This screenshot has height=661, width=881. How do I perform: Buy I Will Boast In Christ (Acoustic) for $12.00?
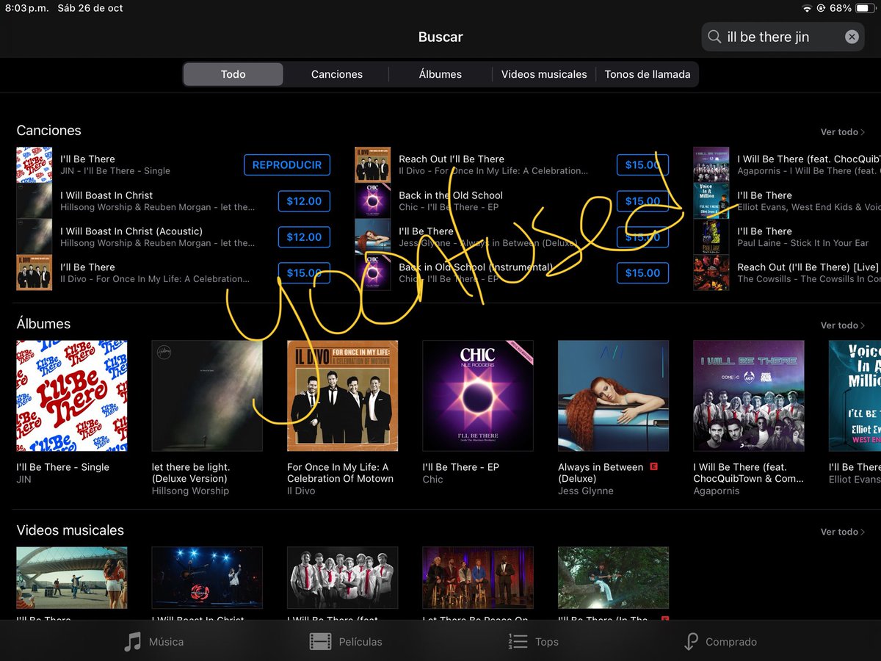304,237
